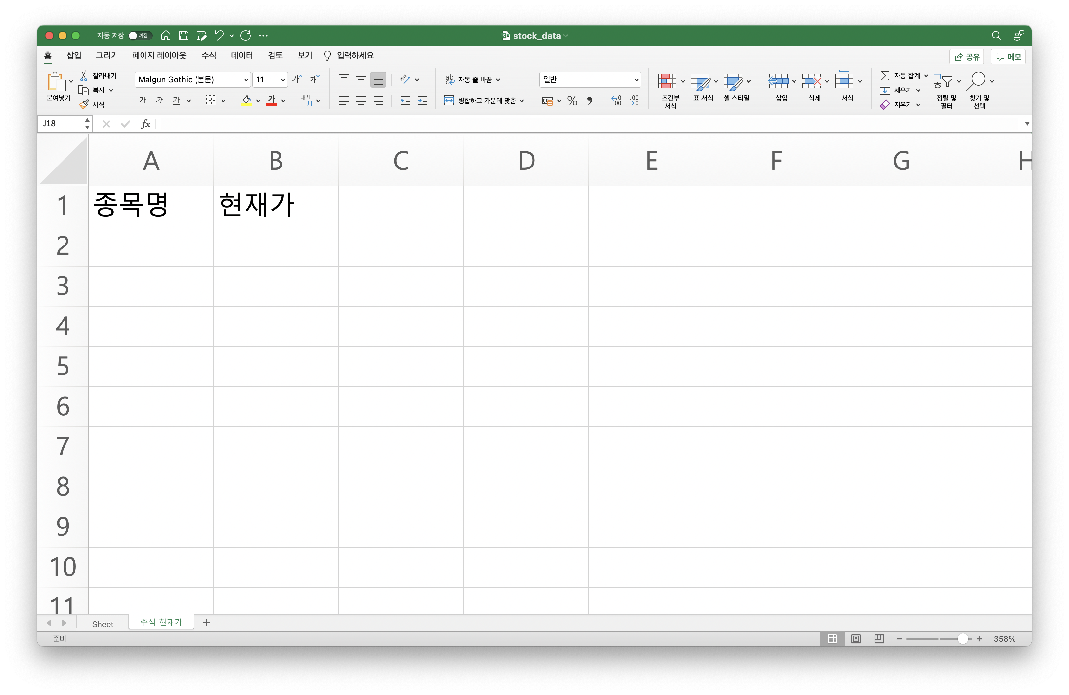The height and width of the screenshot is (695, 1069).
Task: Click the increase indent icon
Action: click(x=422, y=101)
